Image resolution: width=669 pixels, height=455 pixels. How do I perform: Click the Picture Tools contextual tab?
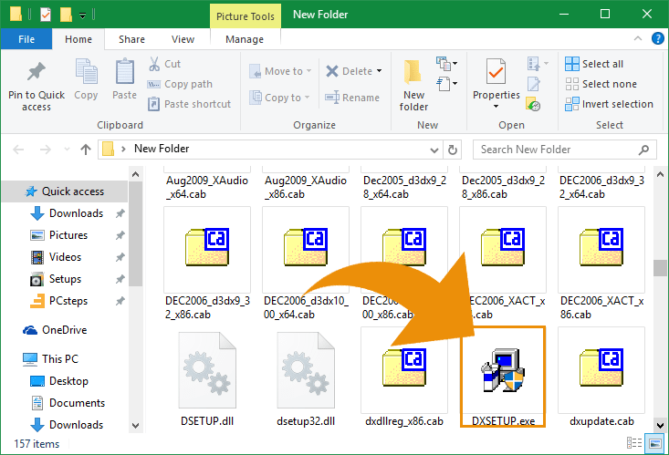pos(246,16)
